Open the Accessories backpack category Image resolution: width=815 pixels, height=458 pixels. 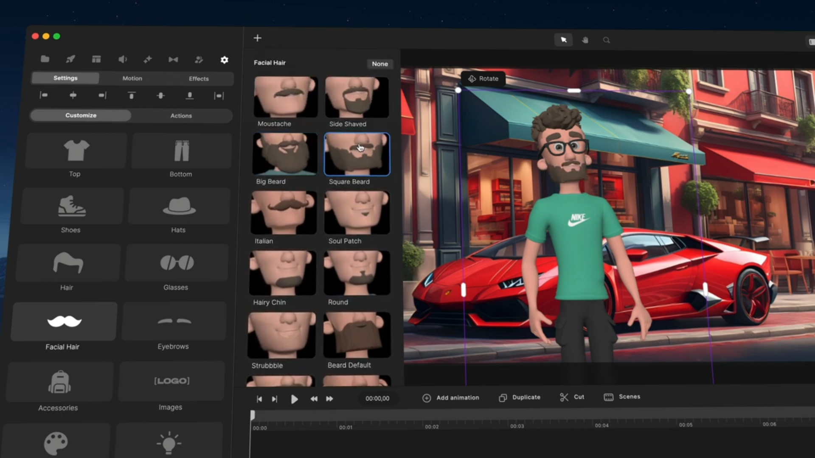(59, 382)
